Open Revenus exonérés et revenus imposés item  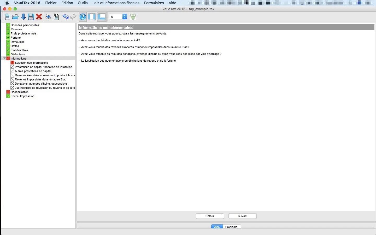(x=45, y=75)
